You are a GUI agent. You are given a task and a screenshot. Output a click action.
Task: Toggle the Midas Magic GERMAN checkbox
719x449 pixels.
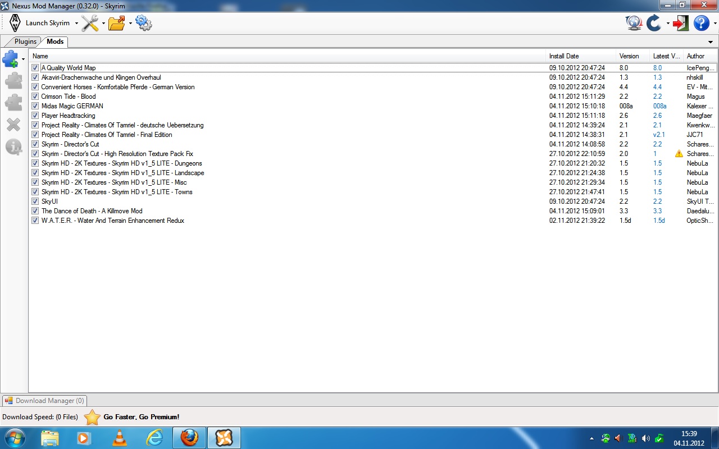click(x=35, y=106)
